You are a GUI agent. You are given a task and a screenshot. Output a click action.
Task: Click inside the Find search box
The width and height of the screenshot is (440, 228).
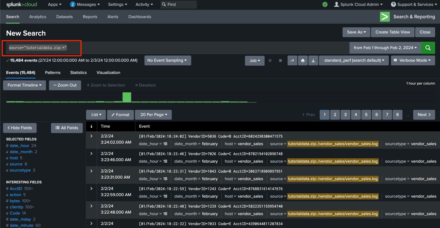click(x=178, y=4)
